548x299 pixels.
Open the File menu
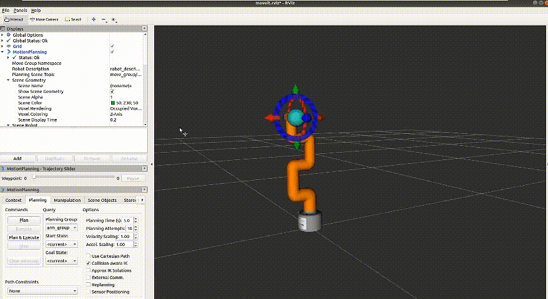point(6,11)
